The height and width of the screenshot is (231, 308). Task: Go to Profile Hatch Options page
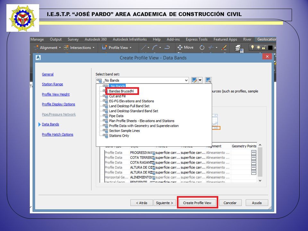57,134
